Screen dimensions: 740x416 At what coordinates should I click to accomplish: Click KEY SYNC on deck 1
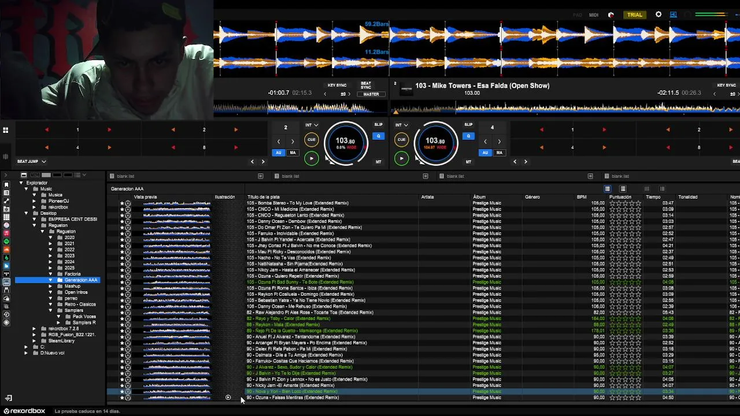pyautogui.click(x=337, y=86)
